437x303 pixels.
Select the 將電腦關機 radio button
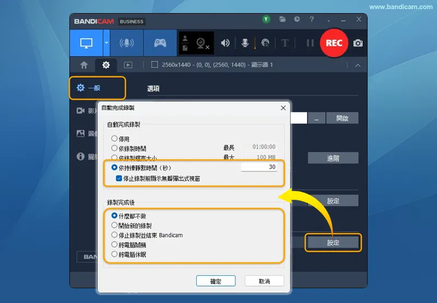click(114, 245)
